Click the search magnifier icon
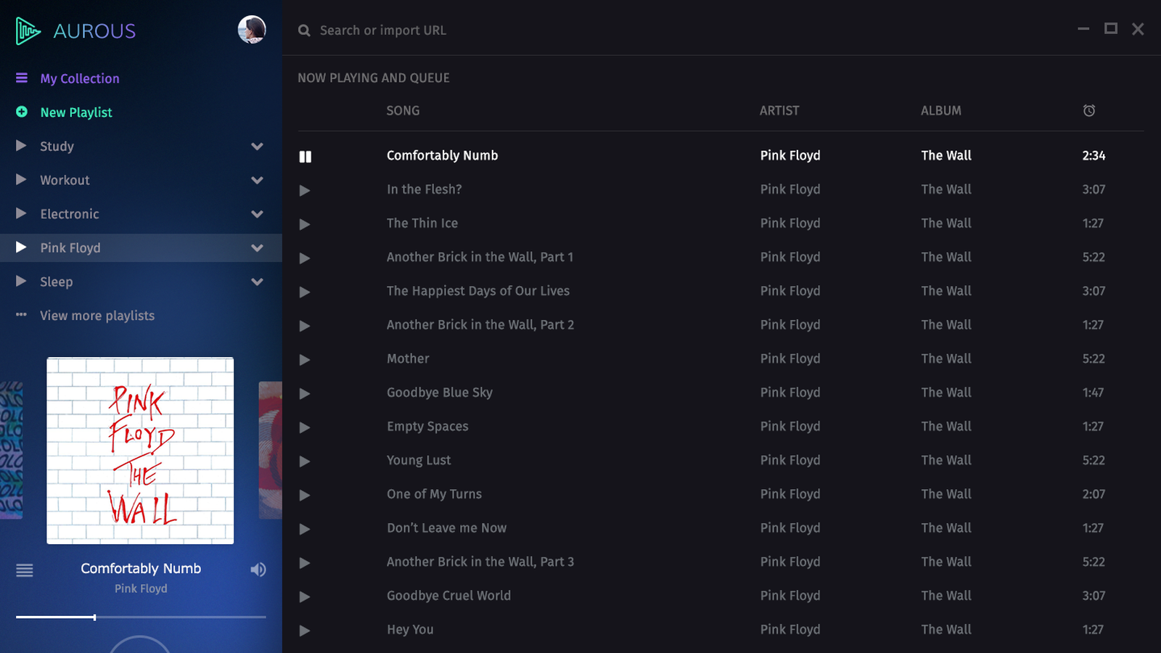Image resolution: width=1161 pixels, height=653 pixels. pos(304,30)
